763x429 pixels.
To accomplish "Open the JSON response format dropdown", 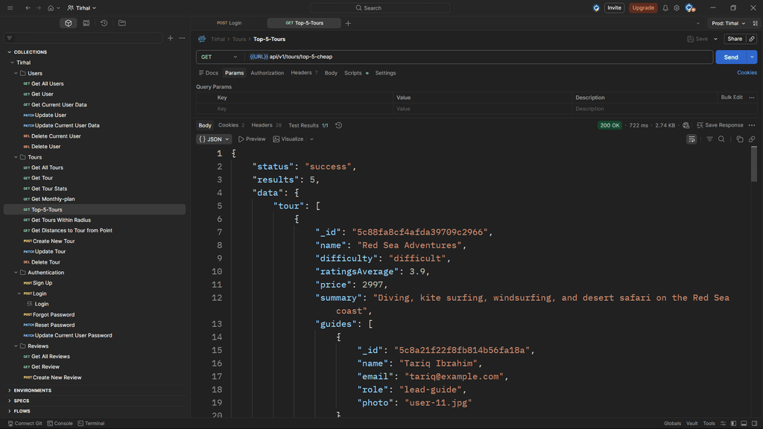I will tap(214, 139).
